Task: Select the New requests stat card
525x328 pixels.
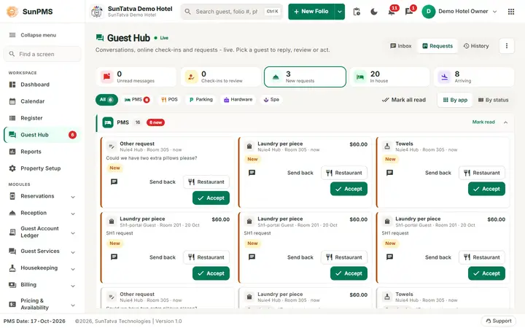Action: [305, 77]
